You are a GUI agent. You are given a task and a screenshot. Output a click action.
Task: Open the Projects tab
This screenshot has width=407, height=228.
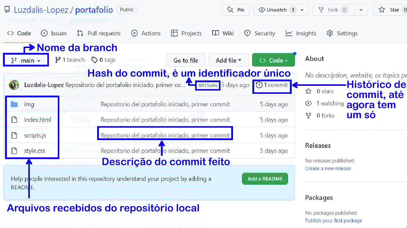click(x=186, y=33)
